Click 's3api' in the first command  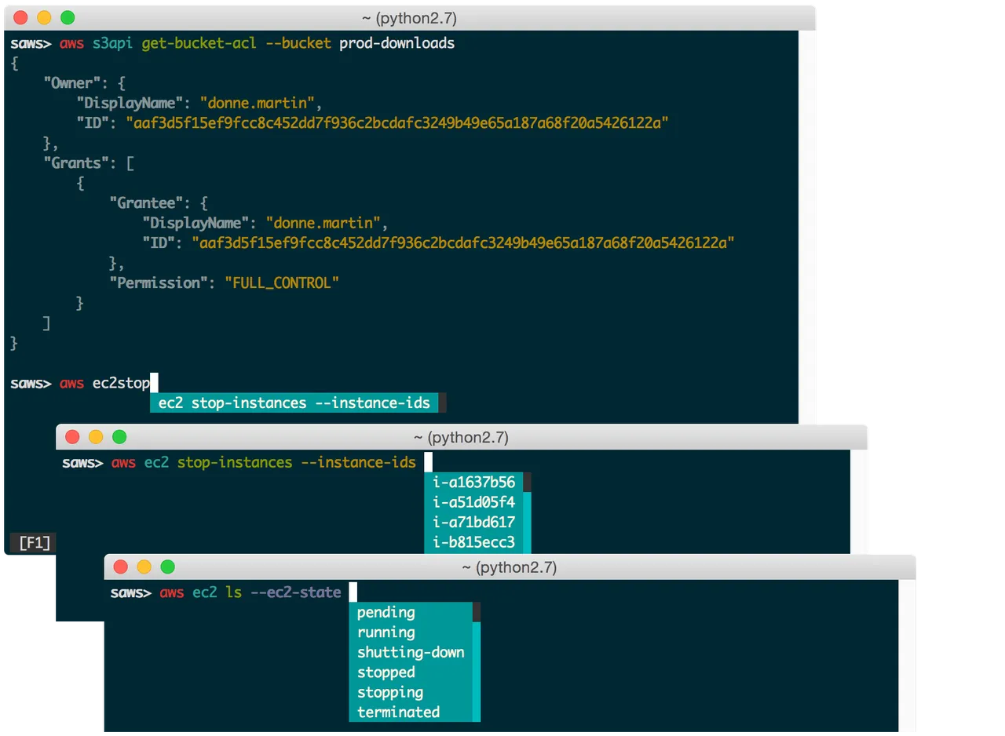point(113,43)
